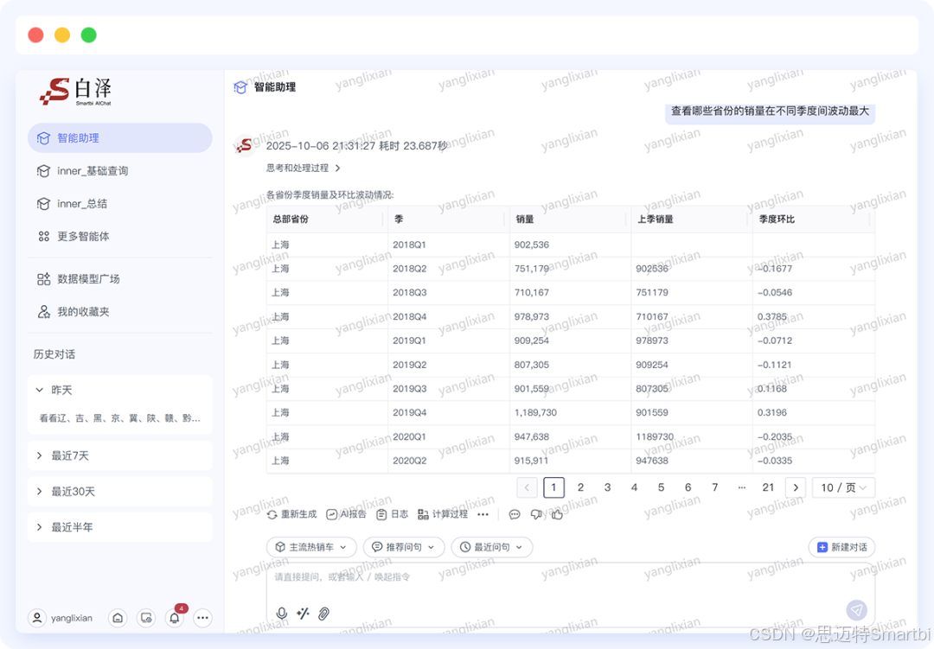Screen dimensions: 934x649
Task: Click the pagination ellipsis jump
Action: tap(742, 487)
